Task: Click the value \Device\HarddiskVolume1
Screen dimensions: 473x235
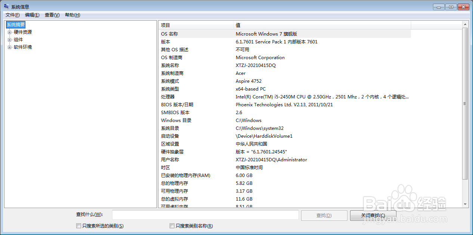Action: tap(264, 136)
